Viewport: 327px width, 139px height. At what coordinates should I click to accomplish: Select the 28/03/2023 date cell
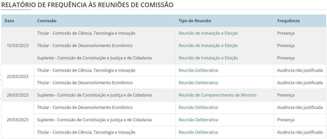pyautogui.click(x=18, y=95)
